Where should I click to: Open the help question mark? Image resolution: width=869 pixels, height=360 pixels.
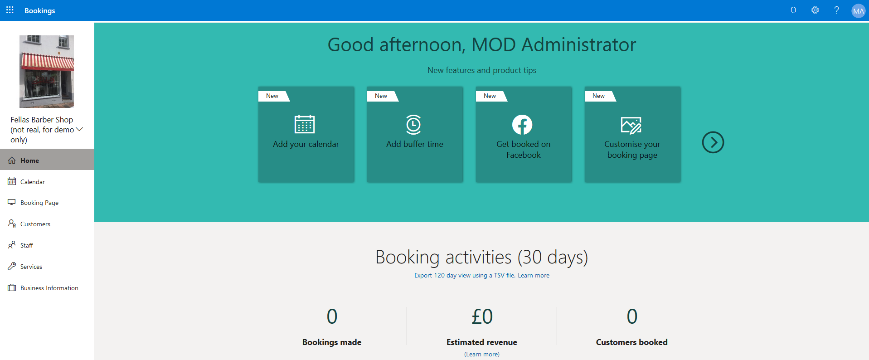point(837,10)
